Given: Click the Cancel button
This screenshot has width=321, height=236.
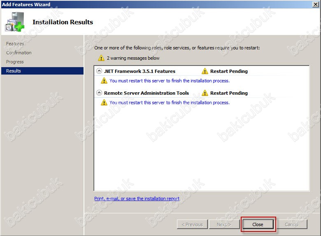Looking at the screenshot, I should coord(291,224).
